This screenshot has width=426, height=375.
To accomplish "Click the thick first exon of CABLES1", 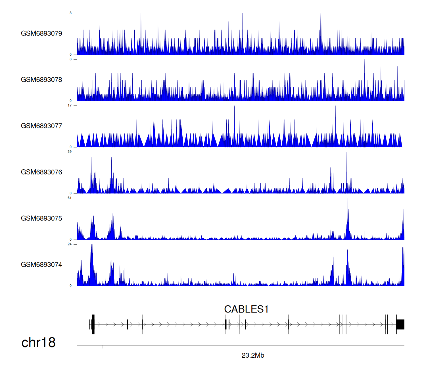I will 93,324.
